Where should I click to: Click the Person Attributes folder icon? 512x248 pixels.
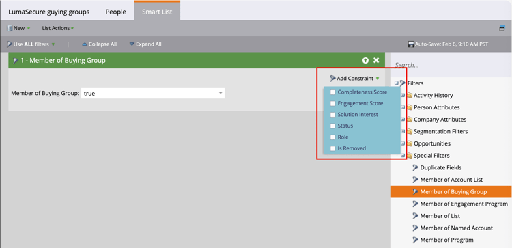point(410,107)
